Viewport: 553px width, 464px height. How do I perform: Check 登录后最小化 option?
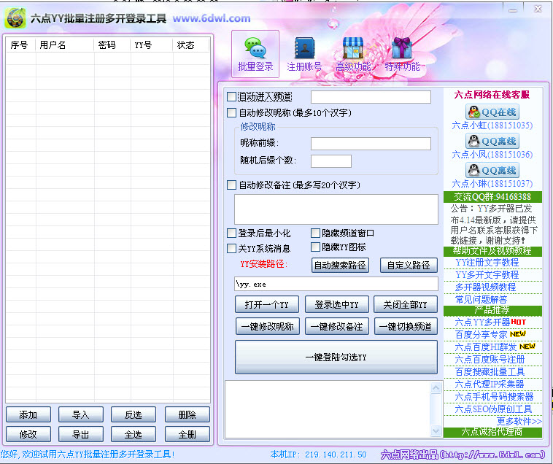[x=232, y=233]
